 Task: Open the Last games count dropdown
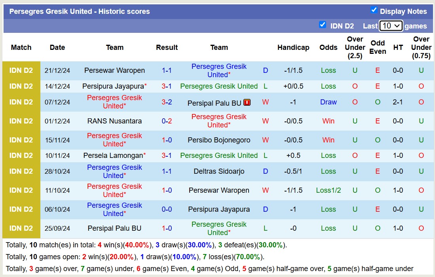click(x=391, y=26)
